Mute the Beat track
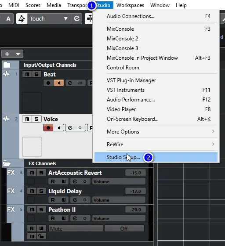Screen dimensions: 225x246 pos(27,74)
